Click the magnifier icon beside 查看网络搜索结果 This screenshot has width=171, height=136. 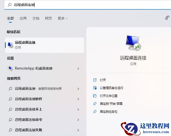coord(10,89)
